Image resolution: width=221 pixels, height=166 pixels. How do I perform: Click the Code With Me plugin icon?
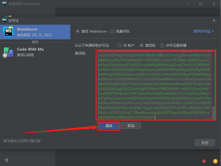tap(8, 52)
